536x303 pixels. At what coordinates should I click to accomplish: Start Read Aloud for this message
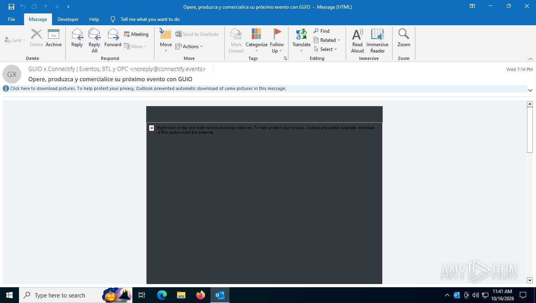tap(357, 41)
